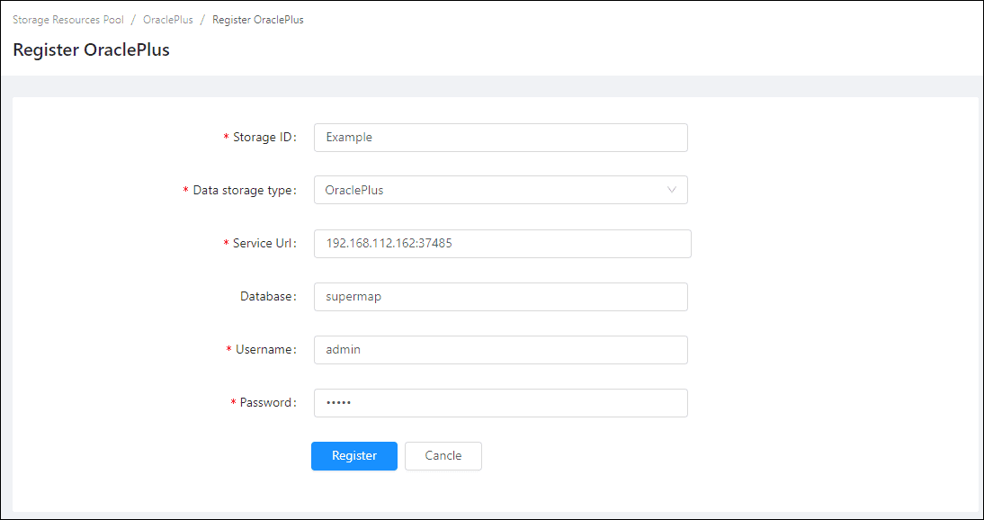Click the Database label text
984x520 pixels.
tap(267, 297)
